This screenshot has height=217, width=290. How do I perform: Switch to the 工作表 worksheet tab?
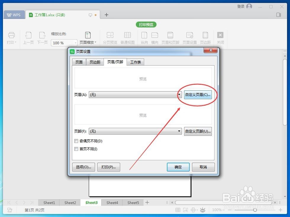click(x=135, y=62)
